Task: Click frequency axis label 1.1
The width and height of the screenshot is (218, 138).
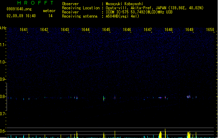Action: coord(3,45)
